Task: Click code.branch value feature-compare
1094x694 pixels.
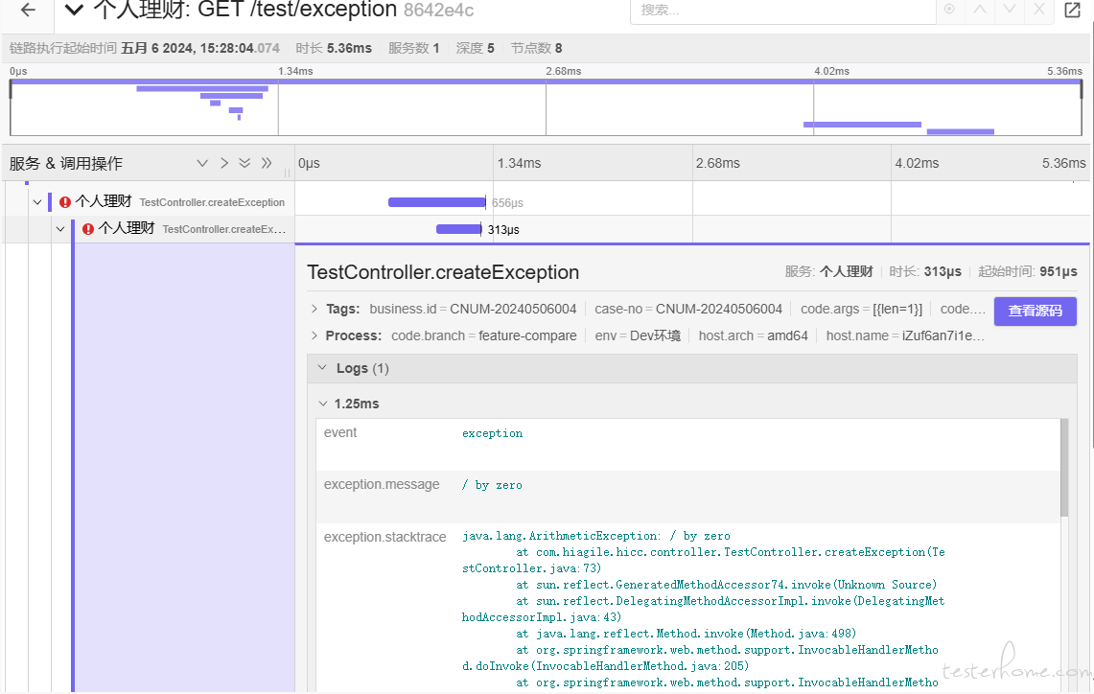Action: (x=527, y=335)
